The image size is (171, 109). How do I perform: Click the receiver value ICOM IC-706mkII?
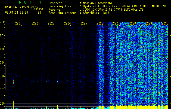[96, 10]
